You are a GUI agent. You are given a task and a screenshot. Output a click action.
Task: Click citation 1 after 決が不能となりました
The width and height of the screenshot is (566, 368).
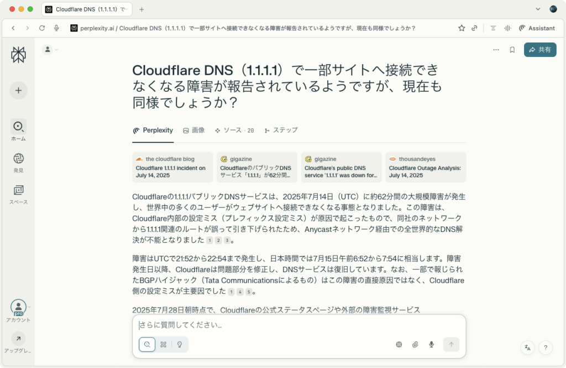(209, 240)
